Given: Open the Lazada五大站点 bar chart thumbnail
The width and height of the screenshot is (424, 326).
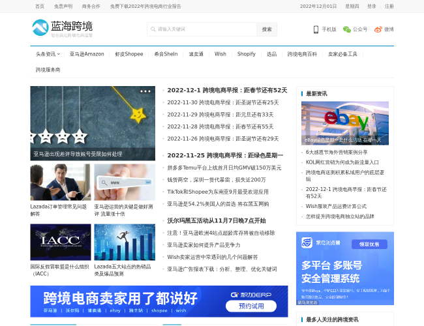Looking at the screenshot, I should click(x=125, y=242).
